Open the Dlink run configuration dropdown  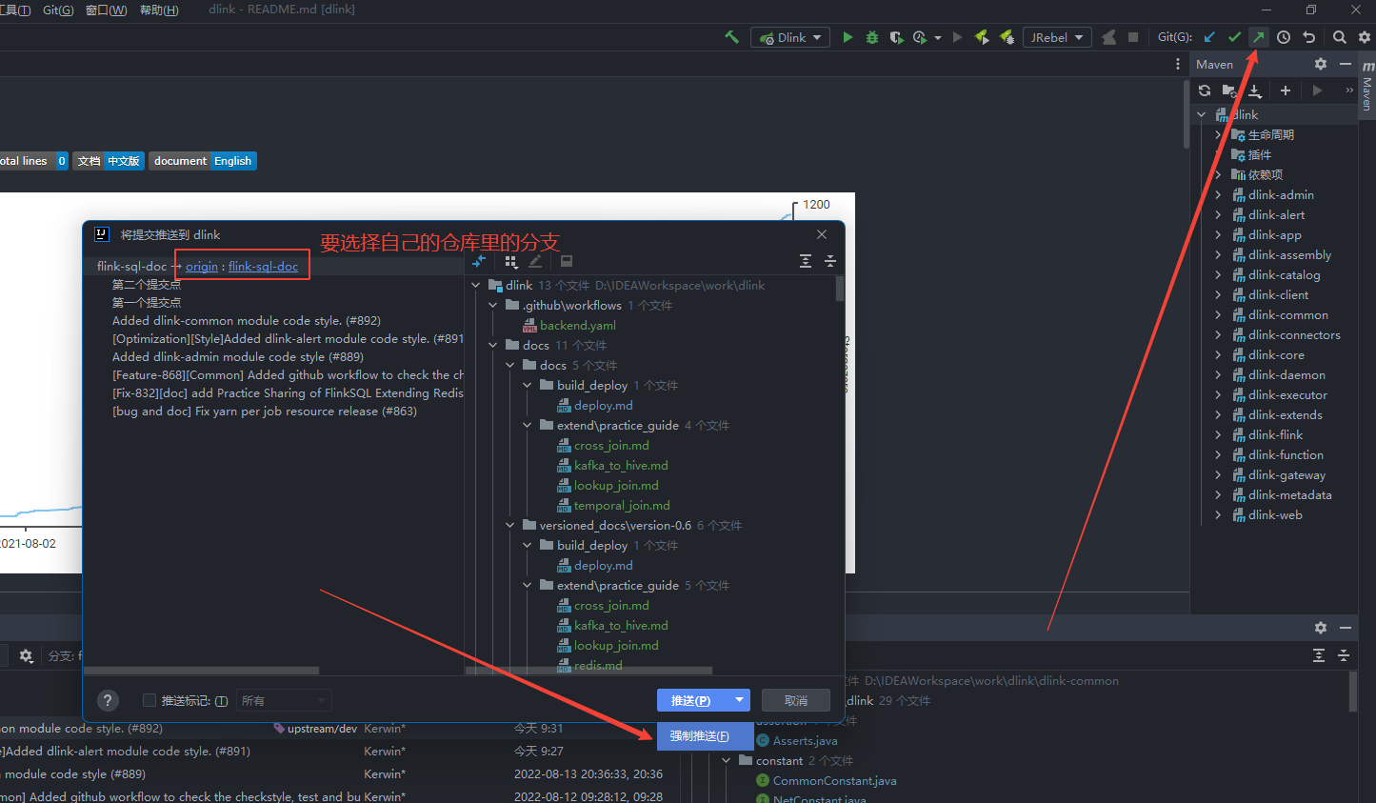(791, 37)
